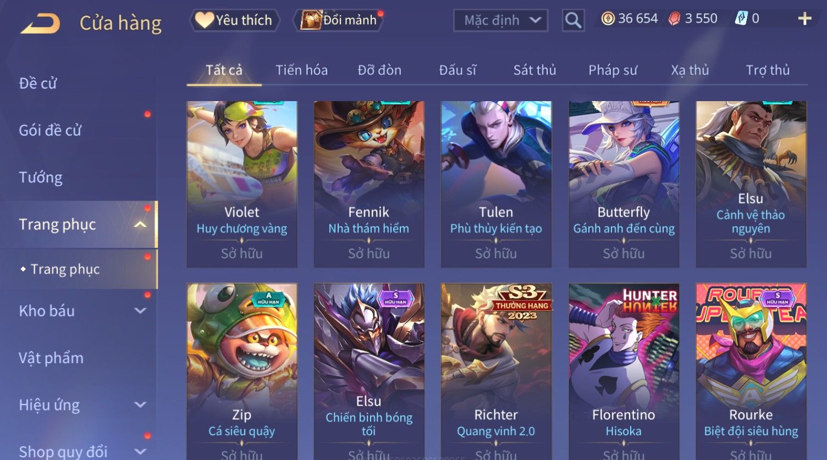Click the back arrow icon

point(41,23)
